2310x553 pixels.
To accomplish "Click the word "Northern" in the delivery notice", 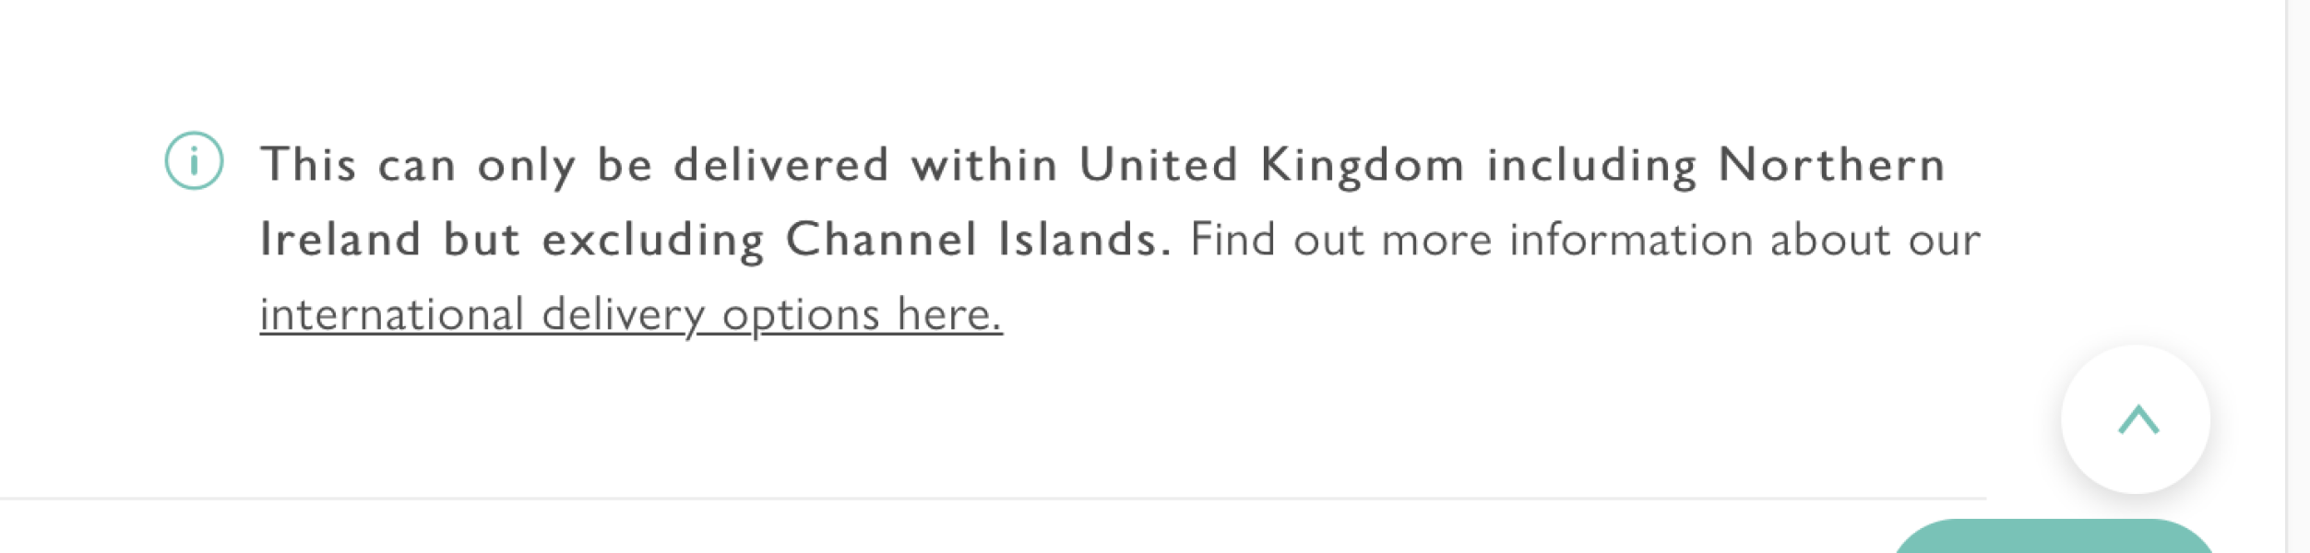I will [x=1831, y=166].
